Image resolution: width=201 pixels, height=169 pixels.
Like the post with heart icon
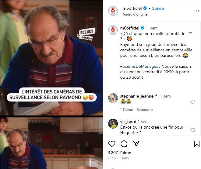point(112,144)
